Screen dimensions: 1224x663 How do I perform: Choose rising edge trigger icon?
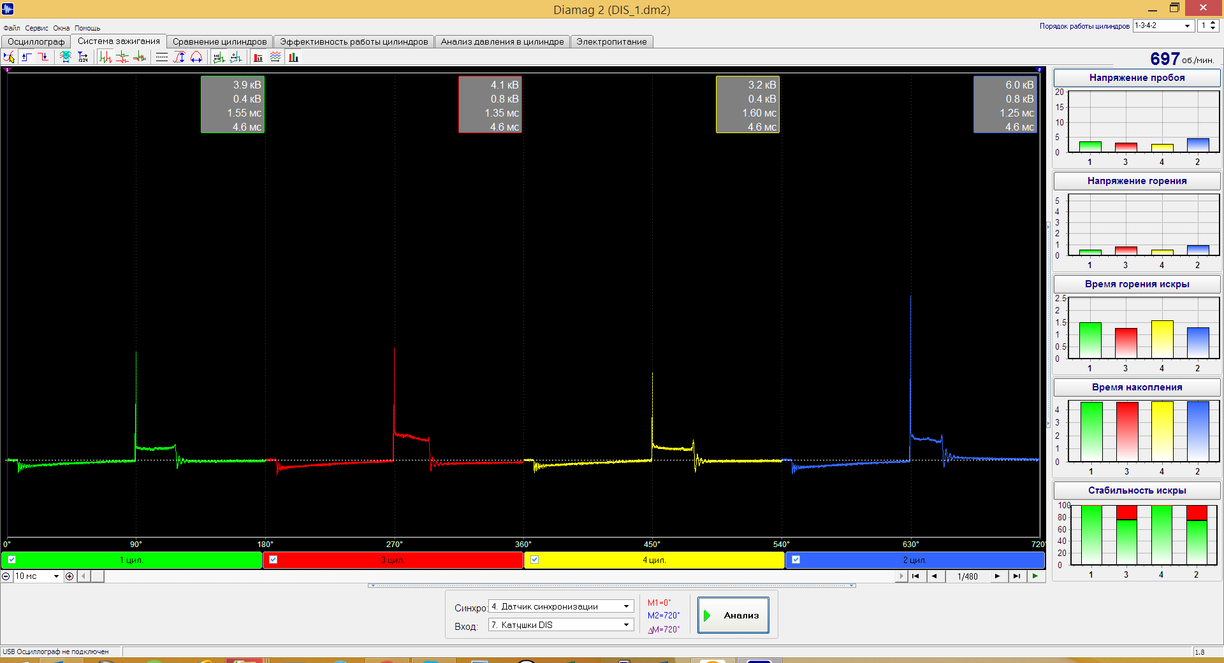(x=26, y=57)
